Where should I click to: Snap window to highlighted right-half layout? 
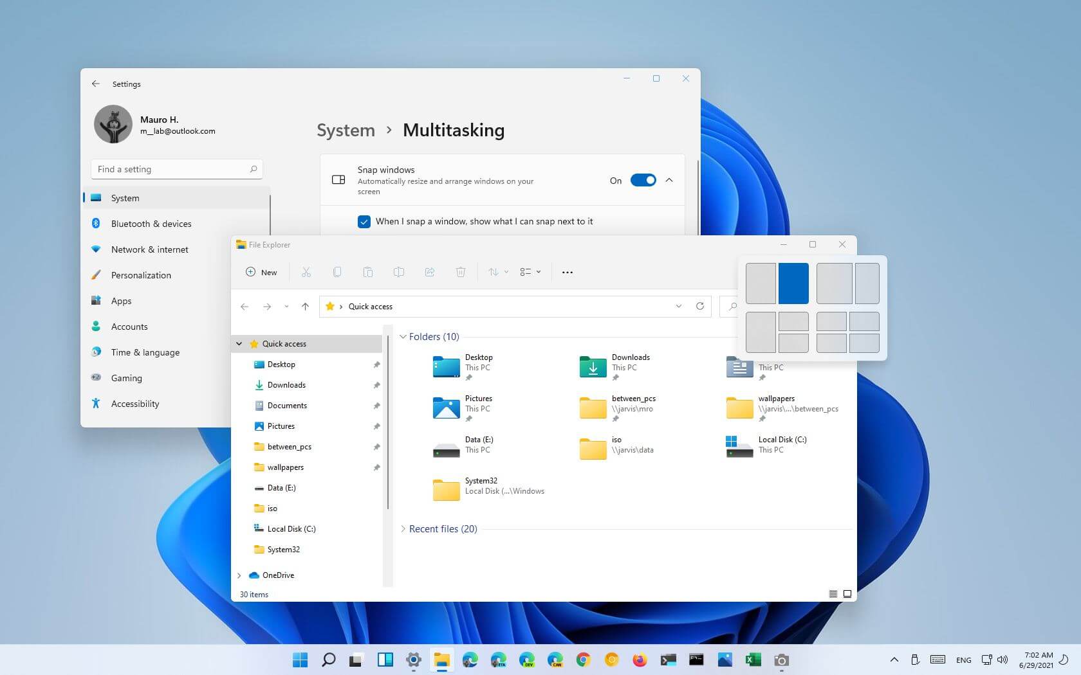coord(793,283)
